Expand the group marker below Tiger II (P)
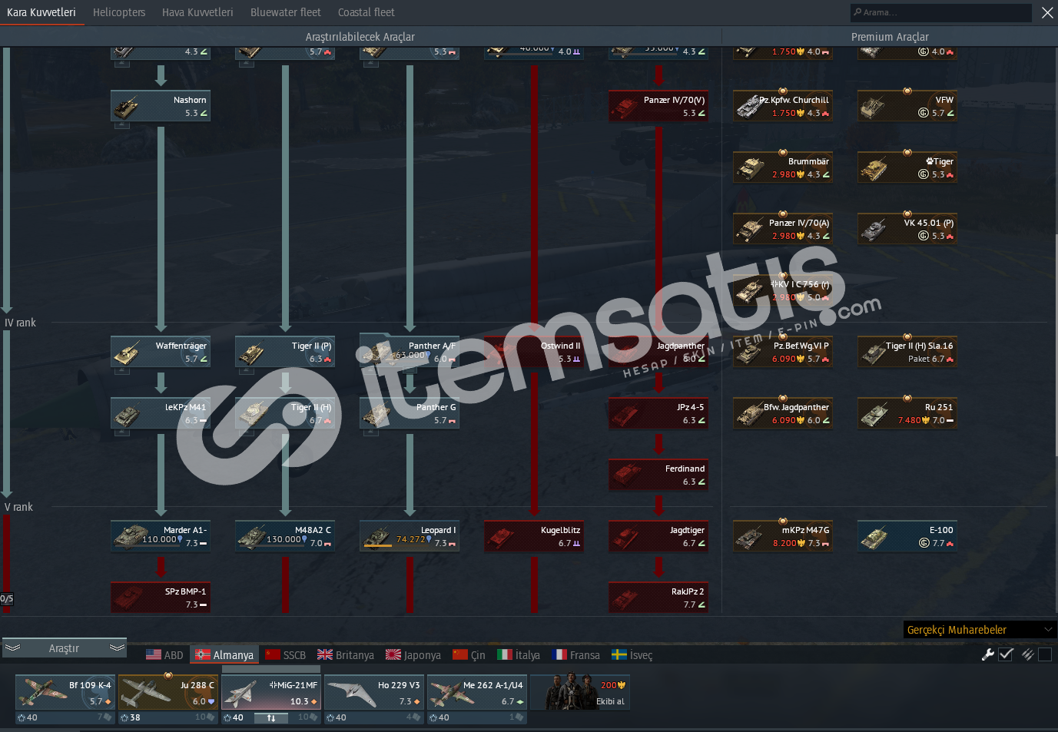 point(246,372)
